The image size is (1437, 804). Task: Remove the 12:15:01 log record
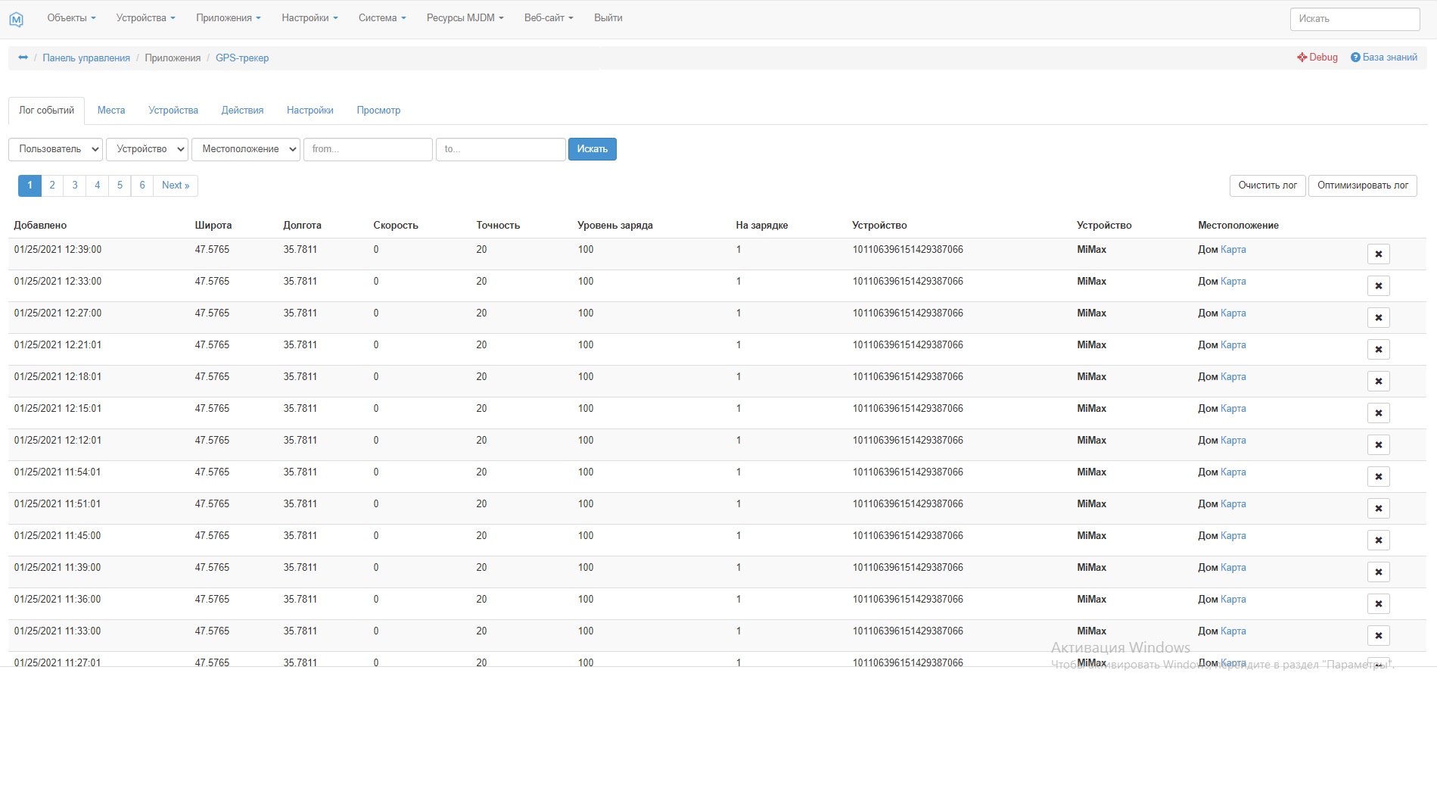coord(1378,413)
